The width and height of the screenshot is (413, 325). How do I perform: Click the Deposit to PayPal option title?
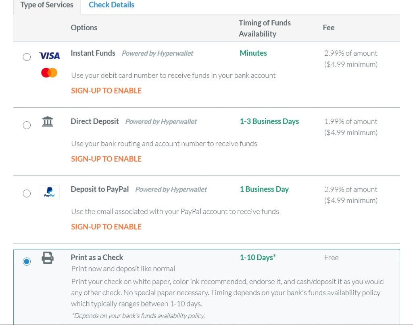(x=100, y=189)
